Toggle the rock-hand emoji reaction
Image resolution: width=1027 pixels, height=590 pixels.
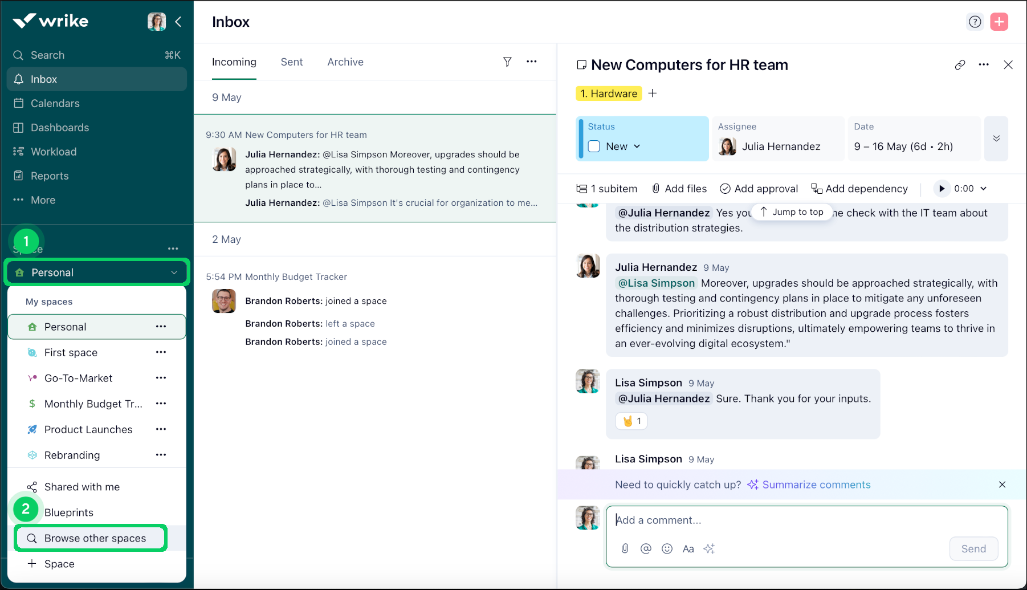[631, 421]
